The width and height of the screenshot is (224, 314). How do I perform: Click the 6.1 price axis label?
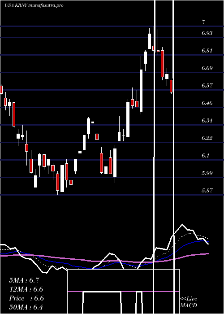click(206, 155)
